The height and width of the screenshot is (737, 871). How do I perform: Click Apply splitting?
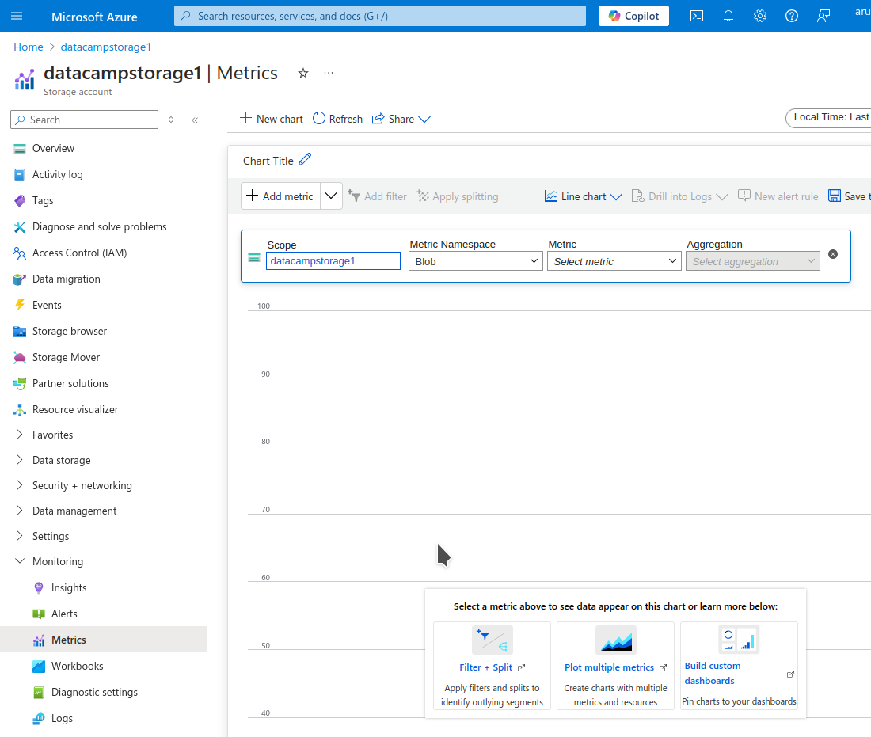(458, 196)
